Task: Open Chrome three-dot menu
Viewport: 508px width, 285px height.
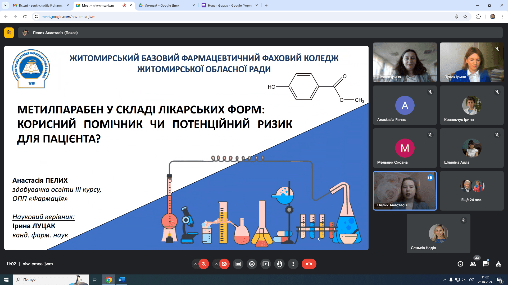Action: click(502, 17)
